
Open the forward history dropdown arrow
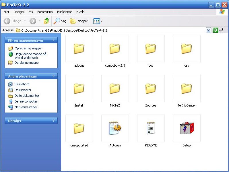39,21
